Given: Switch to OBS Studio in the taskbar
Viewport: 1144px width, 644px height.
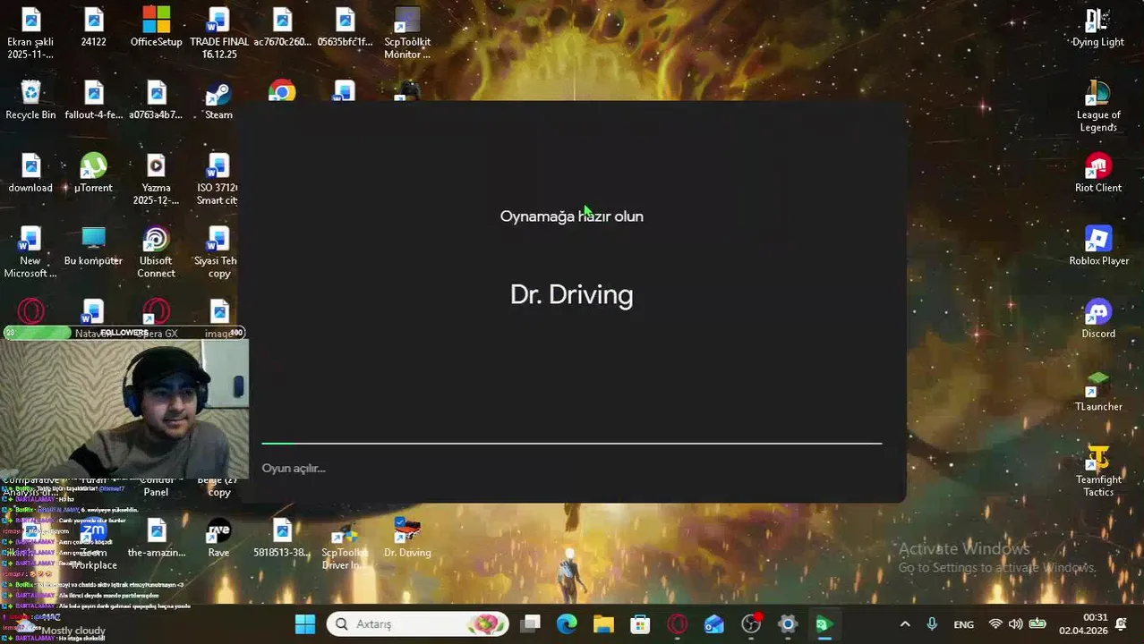Looking at the screenshot, I should tap(751, 624).
